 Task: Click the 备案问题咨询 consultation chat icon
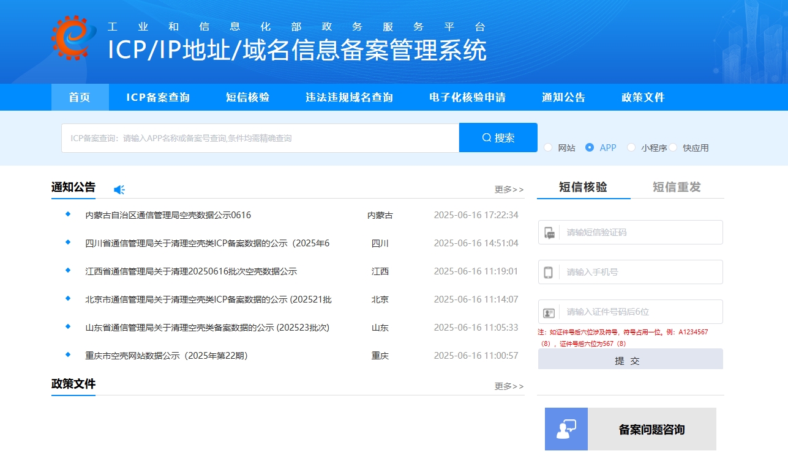coord(566,429)
